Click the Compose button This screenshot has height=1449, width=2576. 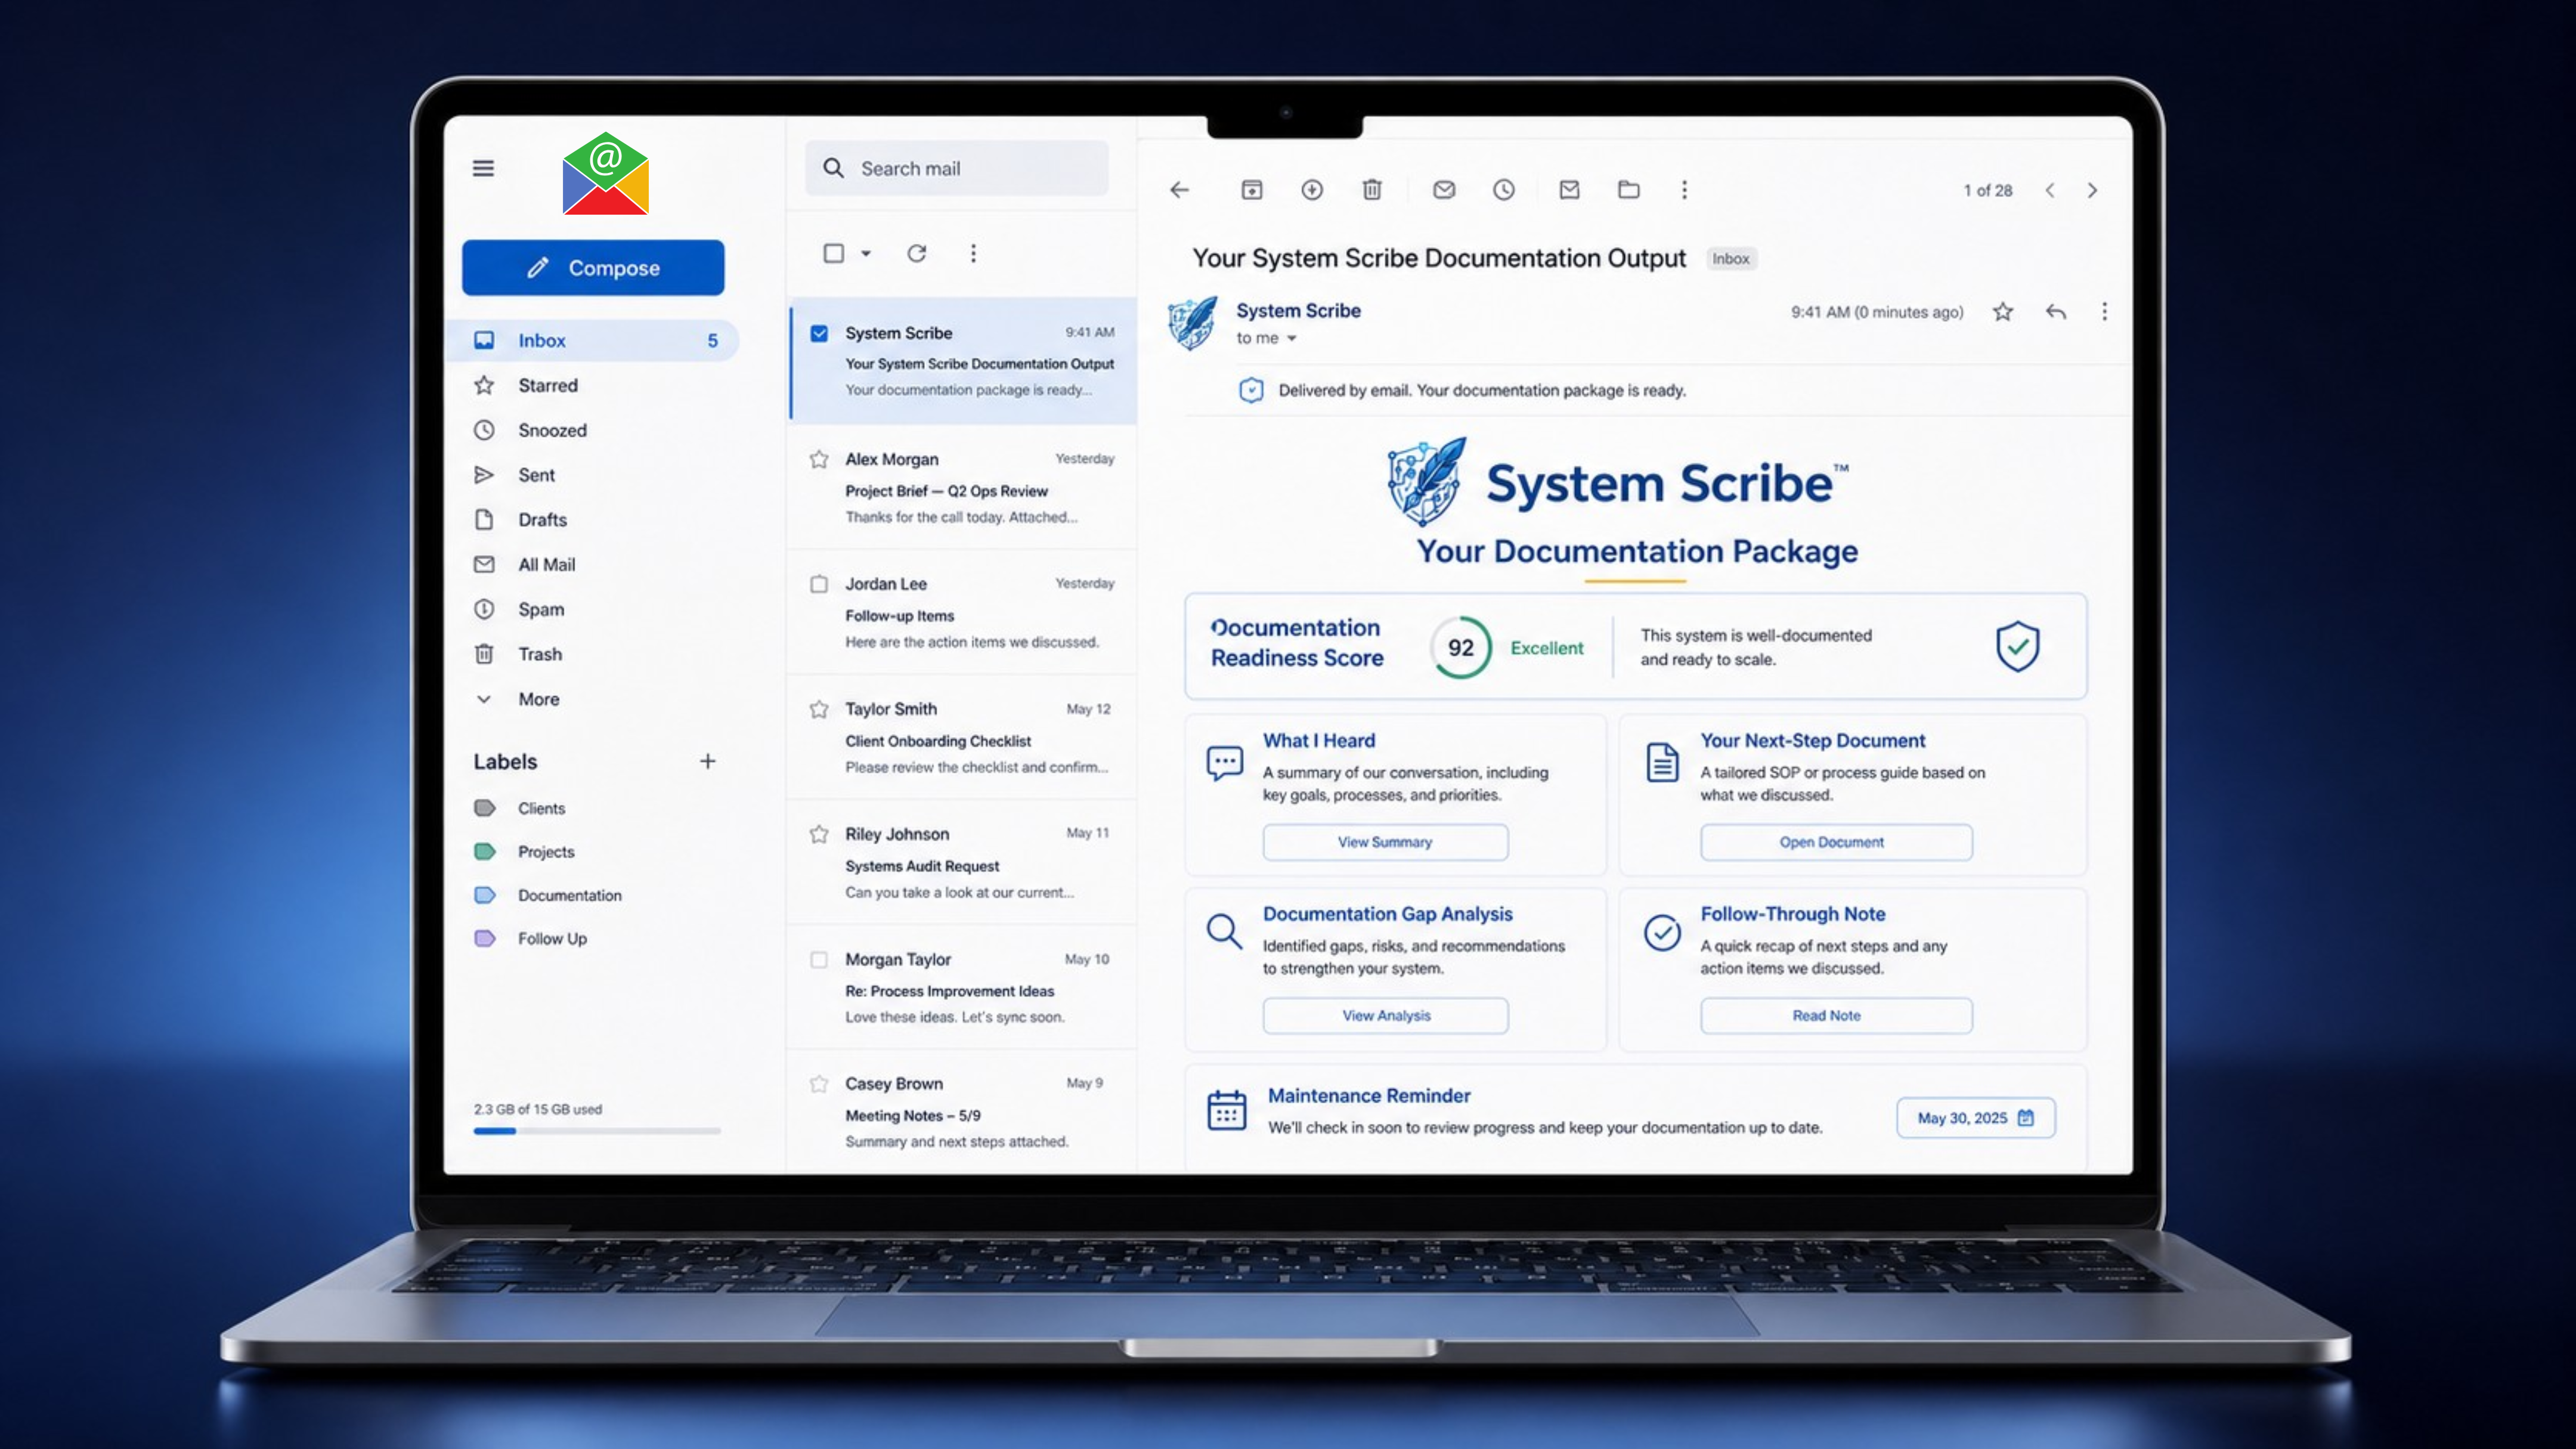(593, 267)
